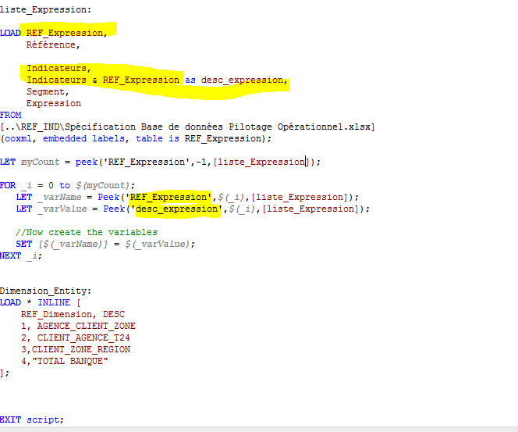
Task: Click the SET keyword
Action: click(23, 244)
